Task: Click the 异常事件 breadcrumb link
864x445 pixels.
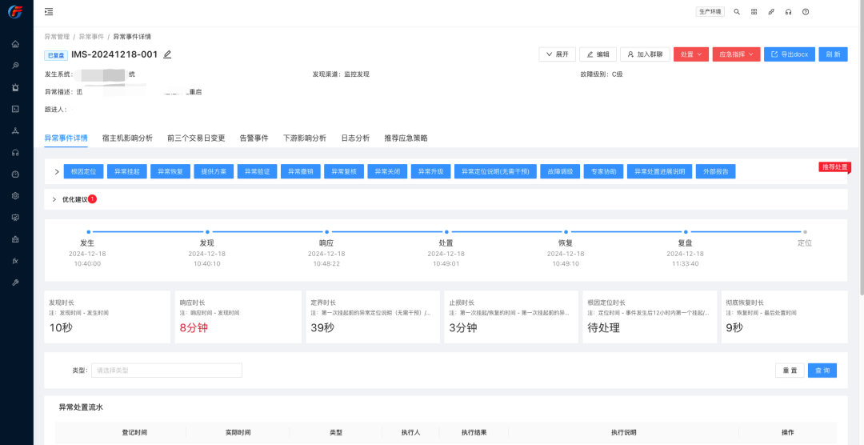Action: [x=91, y=37]
